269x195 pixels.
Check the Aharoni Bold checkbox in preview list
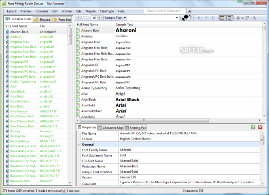78,31
